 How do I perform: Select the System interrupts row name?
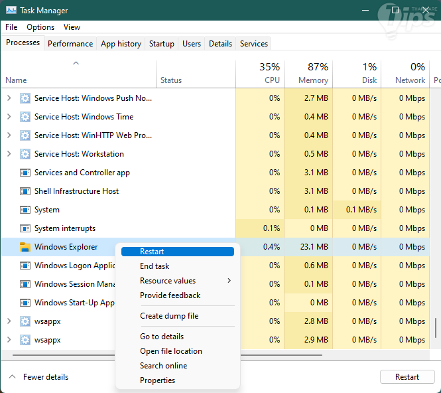click(65, 228)
